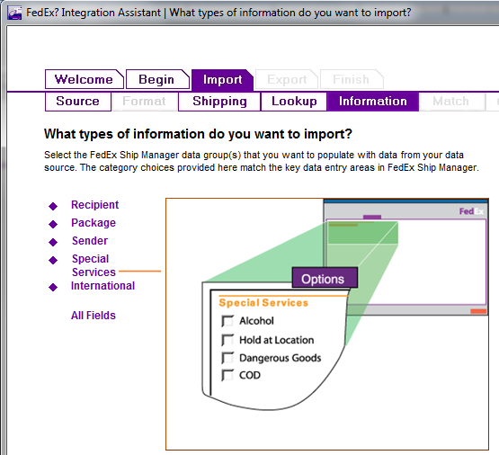Image resolution: width=499 pixels, height=455 pixels.
Task: Select the All Fields link
Action: (94, 316)
